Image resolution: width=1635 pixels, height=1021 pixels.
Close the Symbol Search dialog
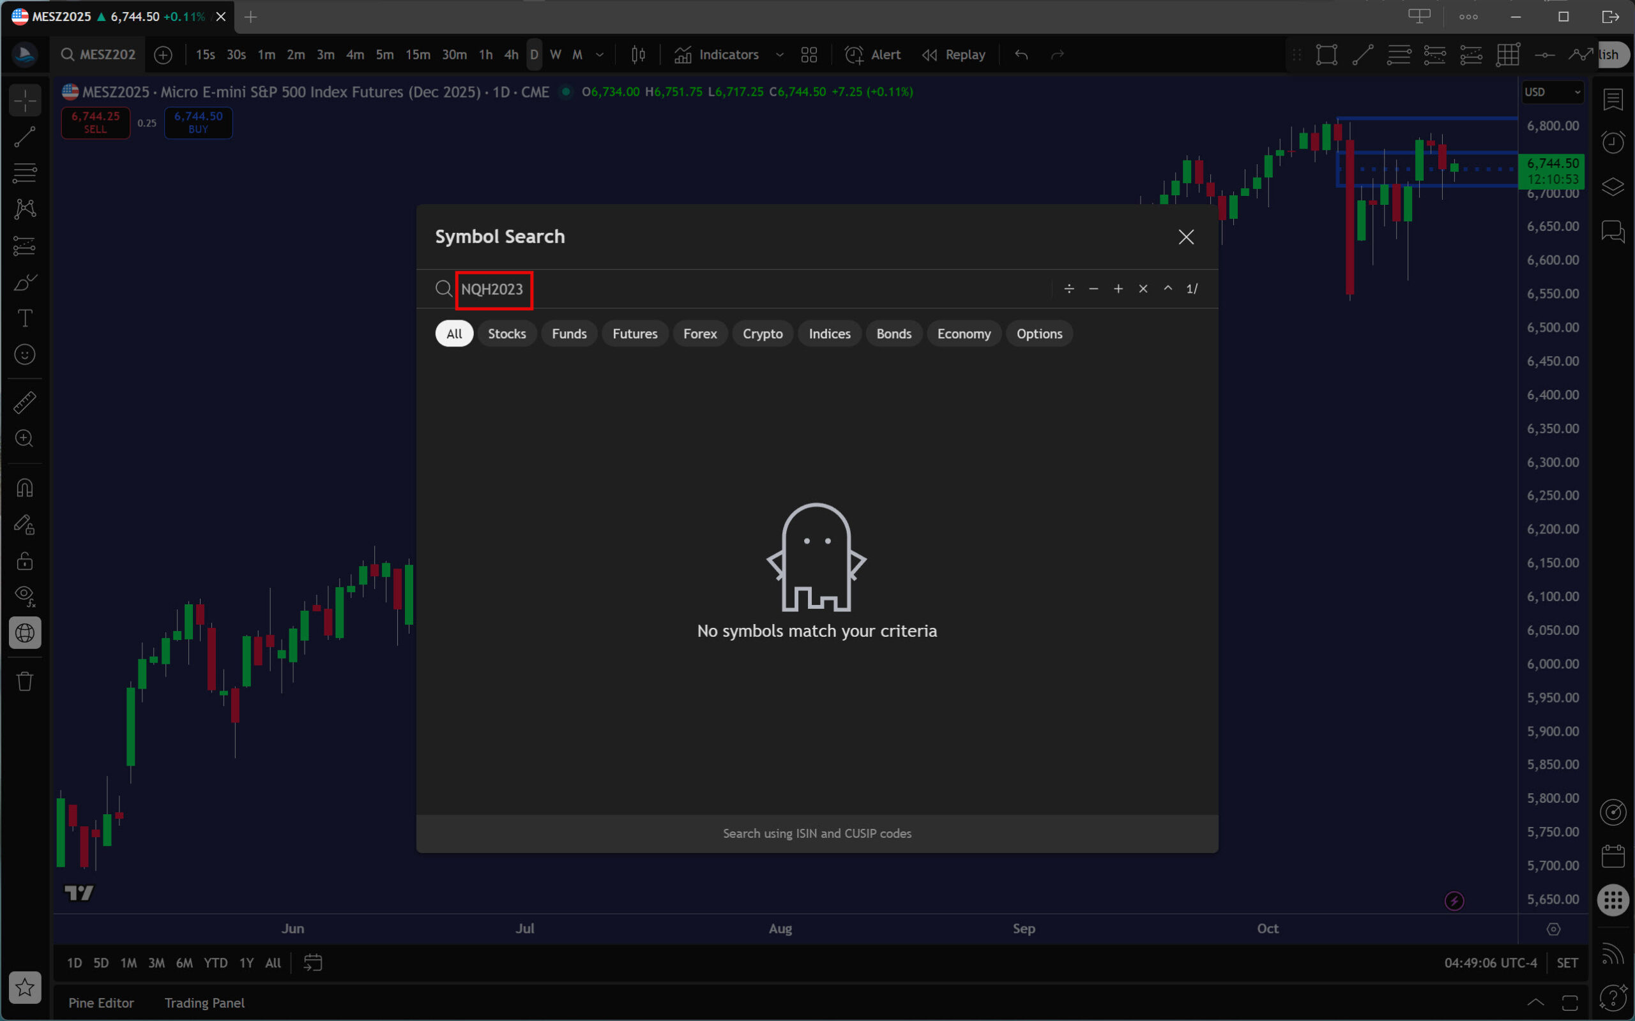(x=1186, y=237)
